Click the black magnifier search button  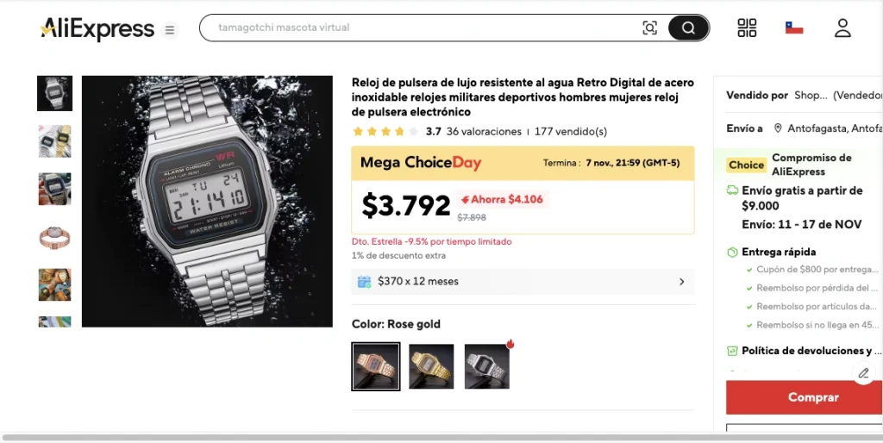pos(688,28)
